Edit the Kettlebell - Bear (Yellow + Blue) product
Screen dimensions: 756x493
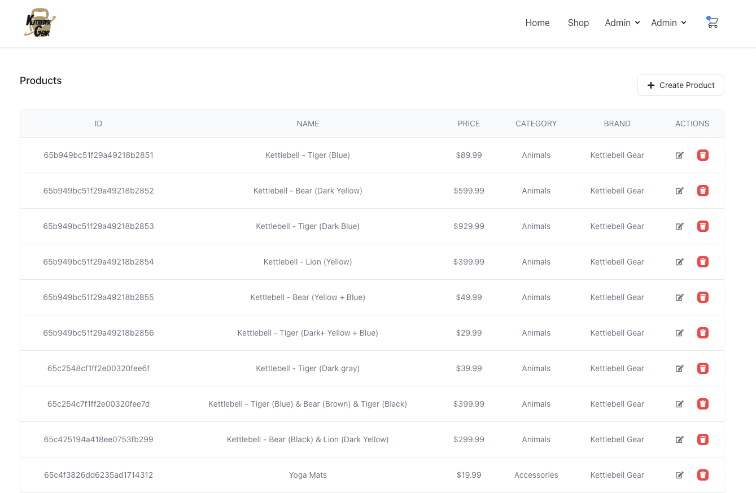[x=679, y=297]
